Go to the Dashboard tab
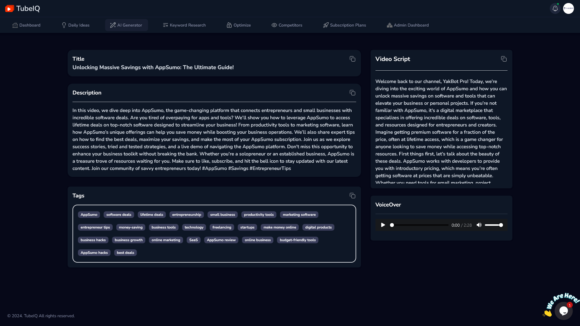 (26, 25)
